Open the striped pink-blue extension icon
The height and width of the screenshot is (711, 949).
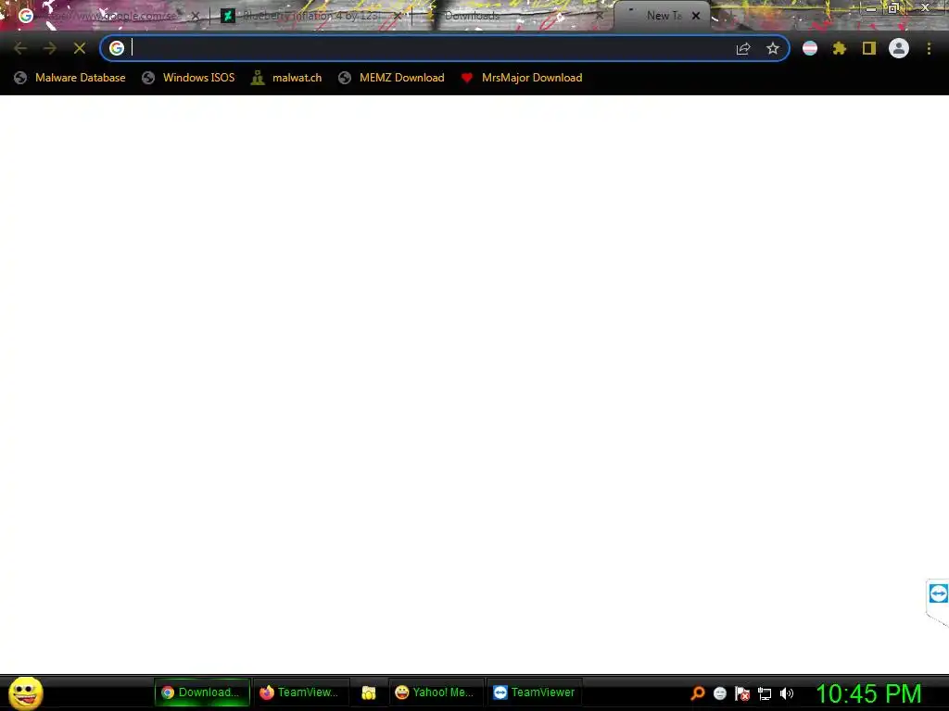coord(810,48)
